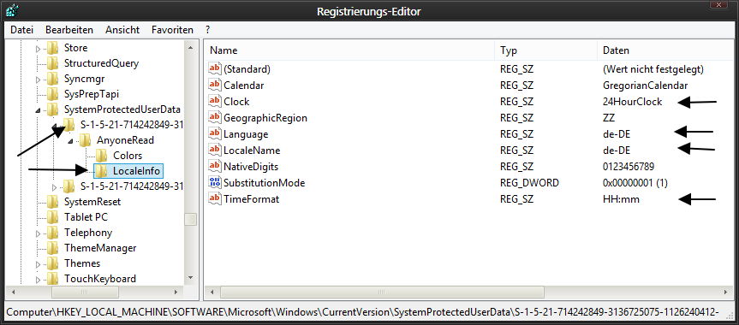Open the Favoriten menu

pos(172,30)
